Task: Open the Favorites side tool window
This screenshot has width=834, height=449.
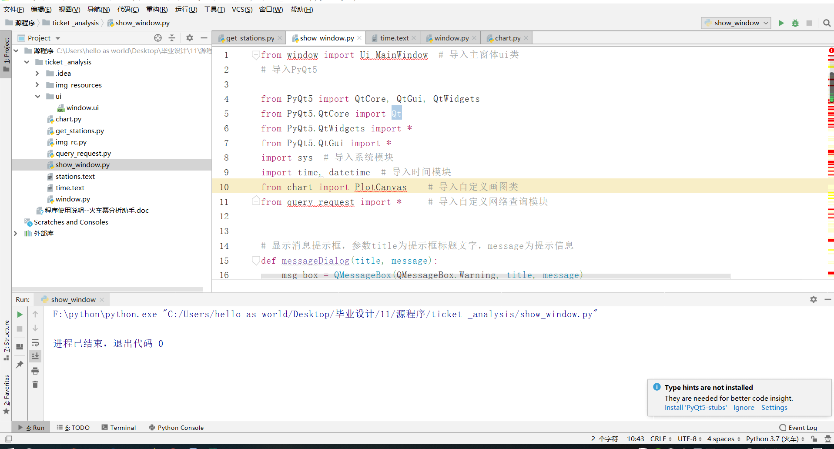Action: pyautogui.click(x=6, y=395)
